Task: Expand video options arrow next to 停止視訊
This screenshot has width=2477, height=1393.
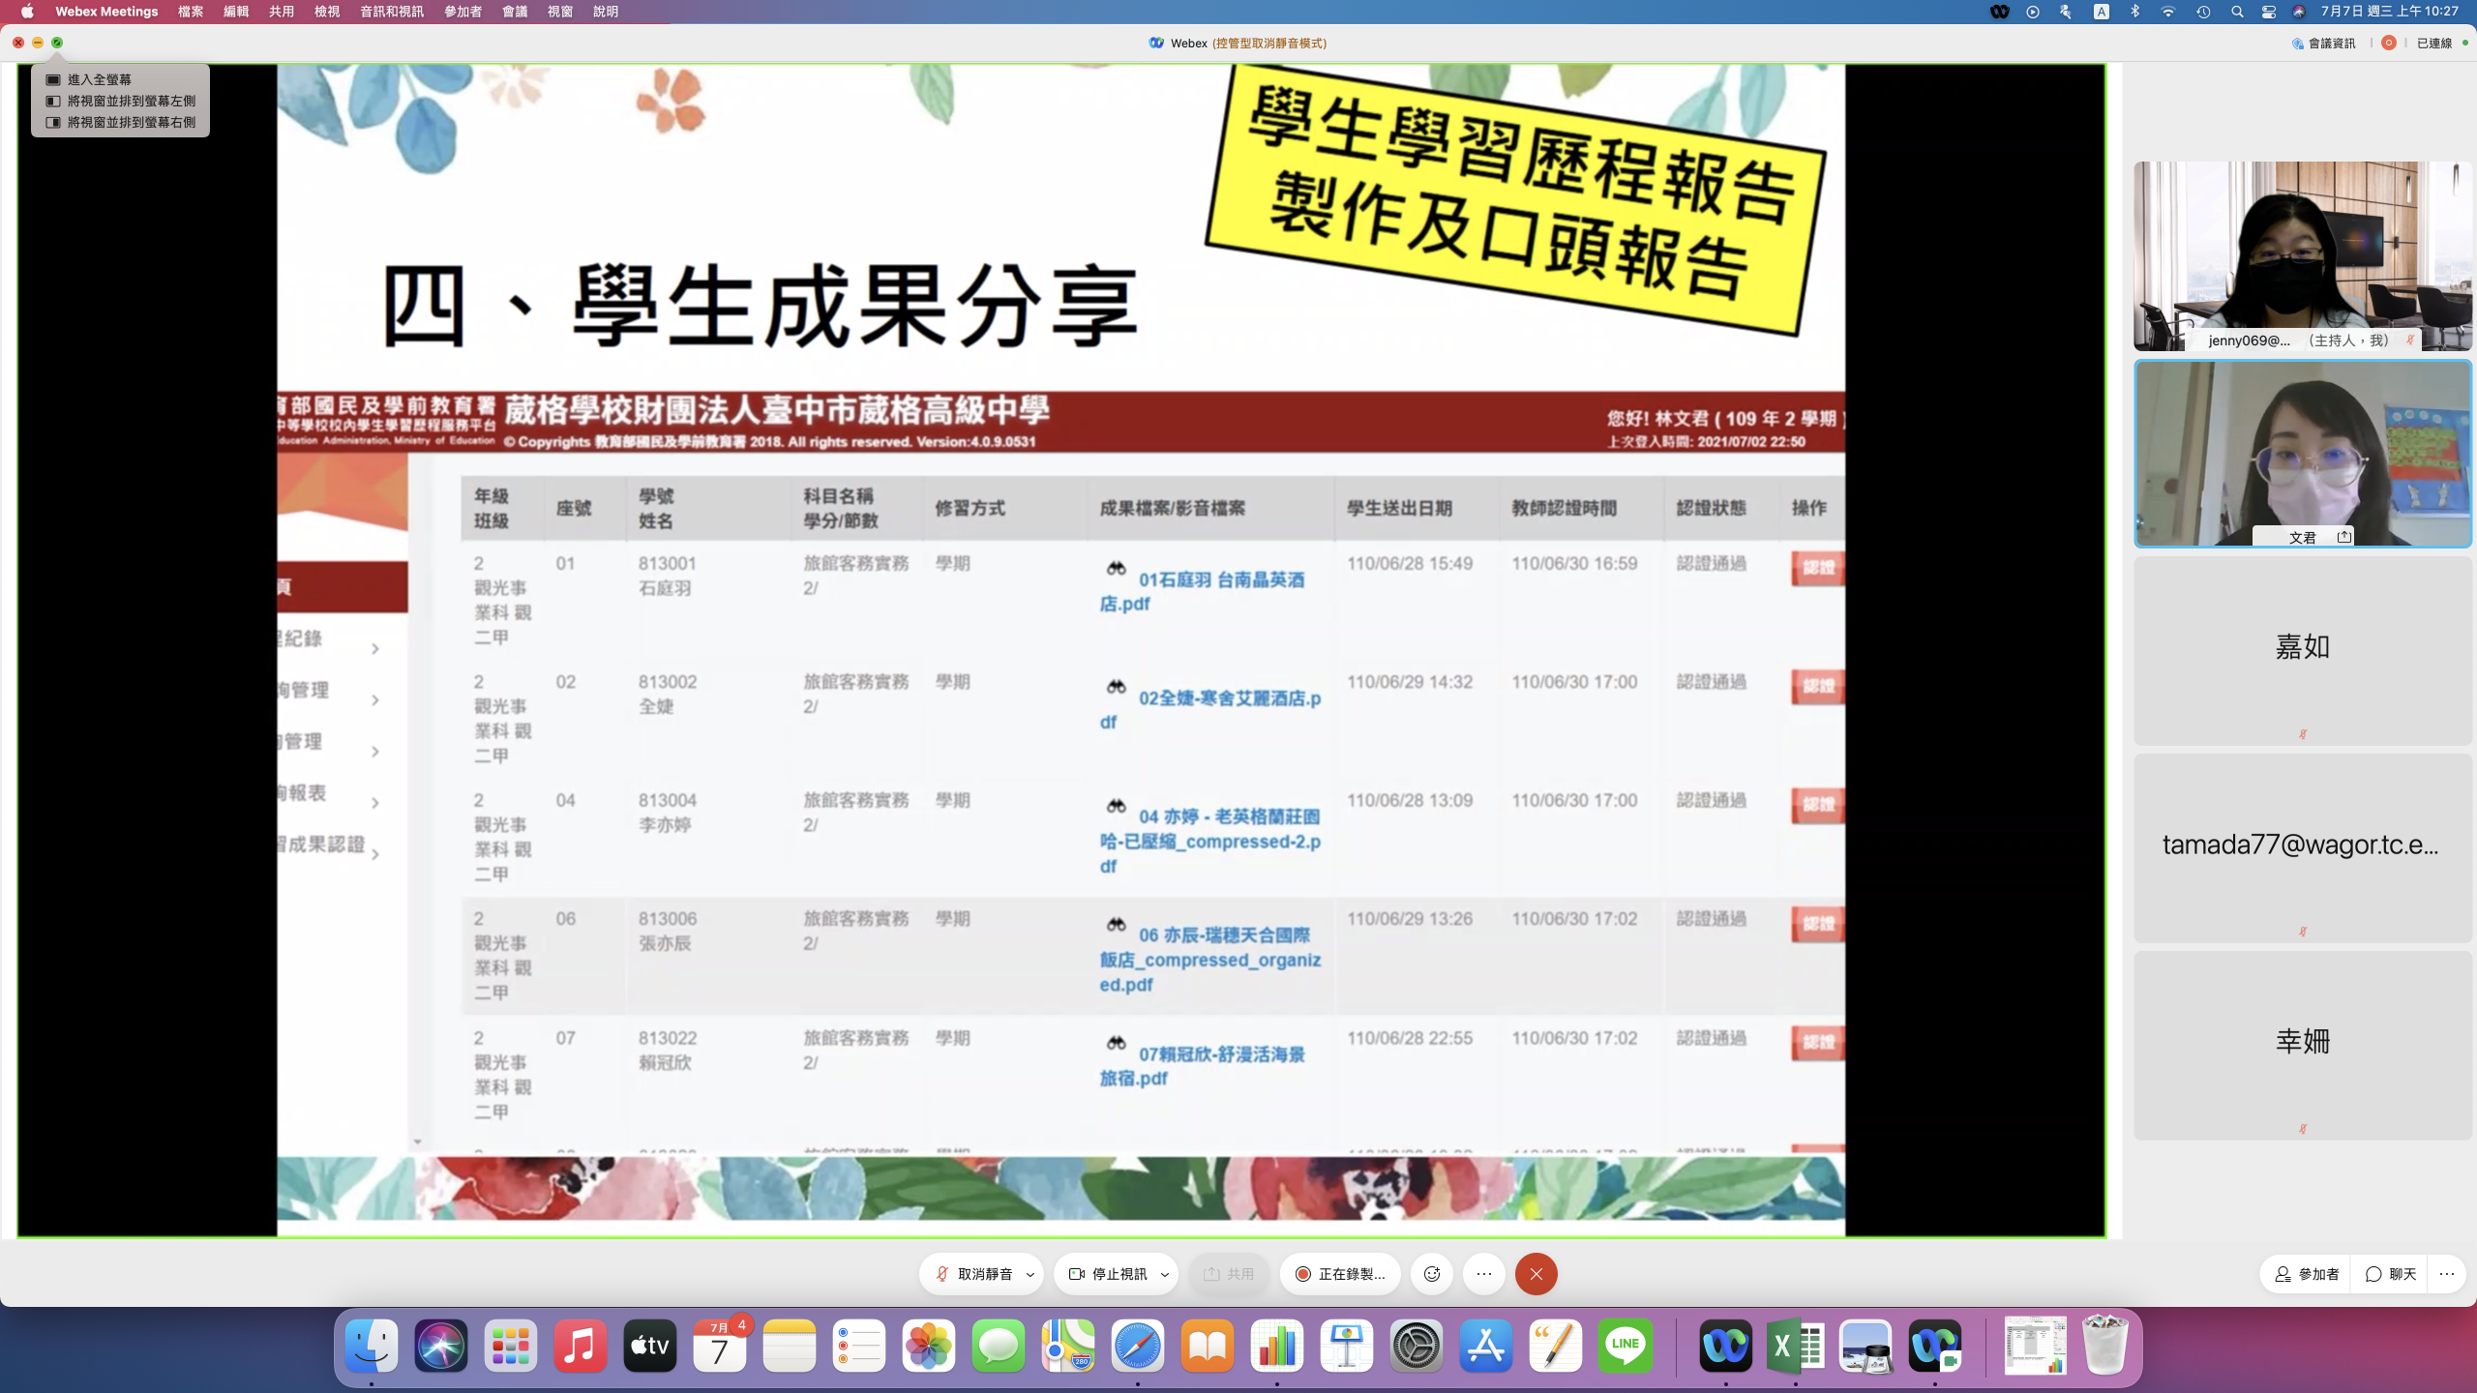Action: [x=1165, y=1274]
